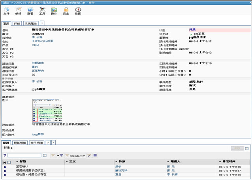Switch to the 详细 (Details) tab
252x180 pixels.
(x=17, y=24)
